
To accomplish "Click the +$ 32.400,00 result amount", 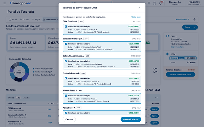I will (134, 78).
